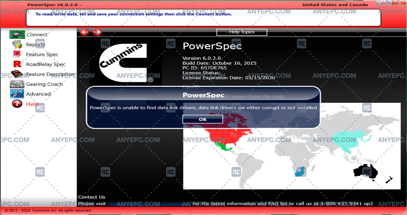Go back with the red left arrow

[85, 32]
